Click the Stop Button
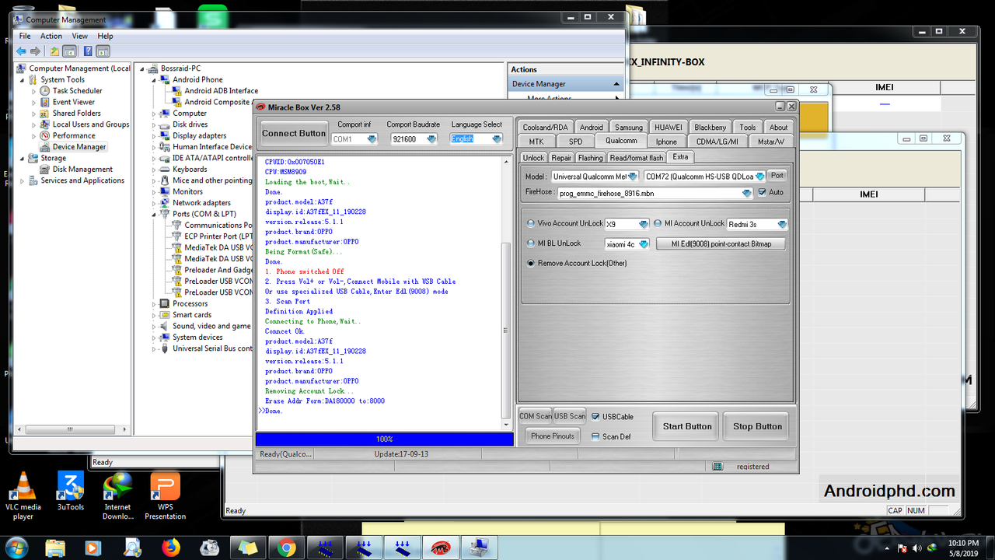995x560 pixels. (758, 426)
